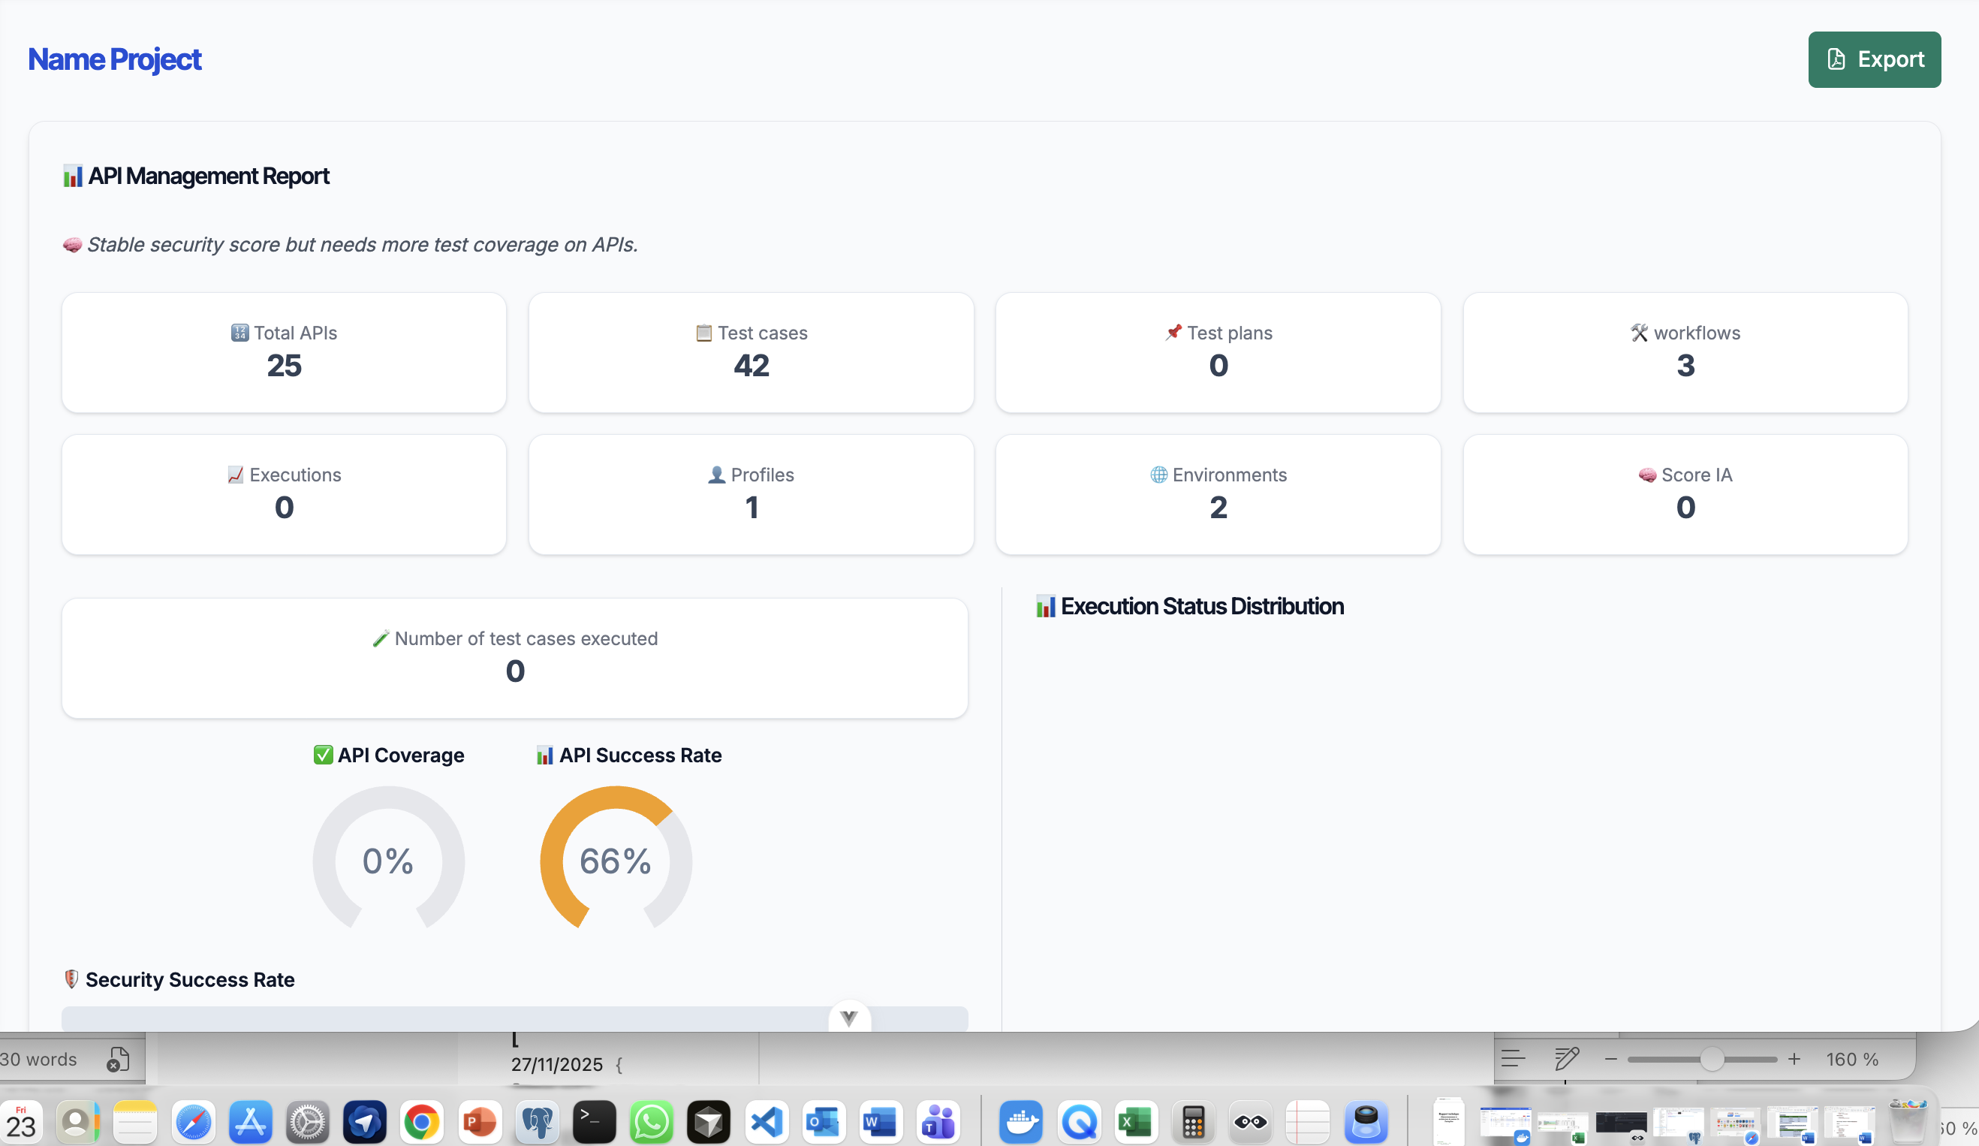Click the editor pencil icon in status bar

[1566, 1059]
